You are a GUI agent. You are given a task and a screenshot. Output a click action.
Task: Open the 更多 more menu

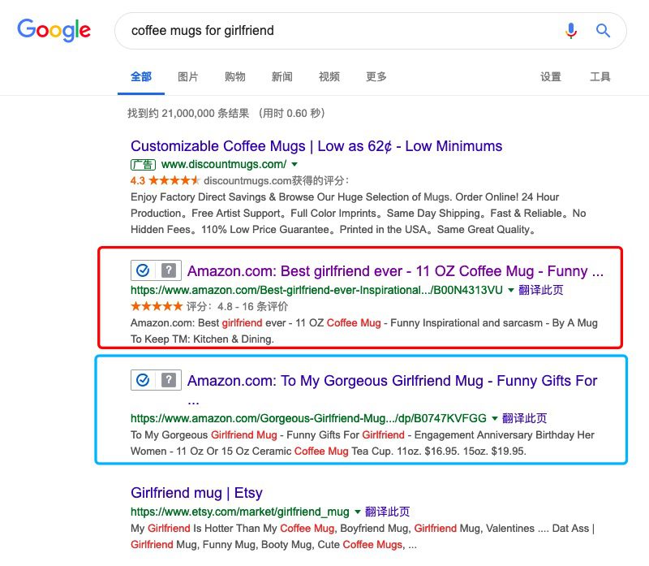point(376,76)
